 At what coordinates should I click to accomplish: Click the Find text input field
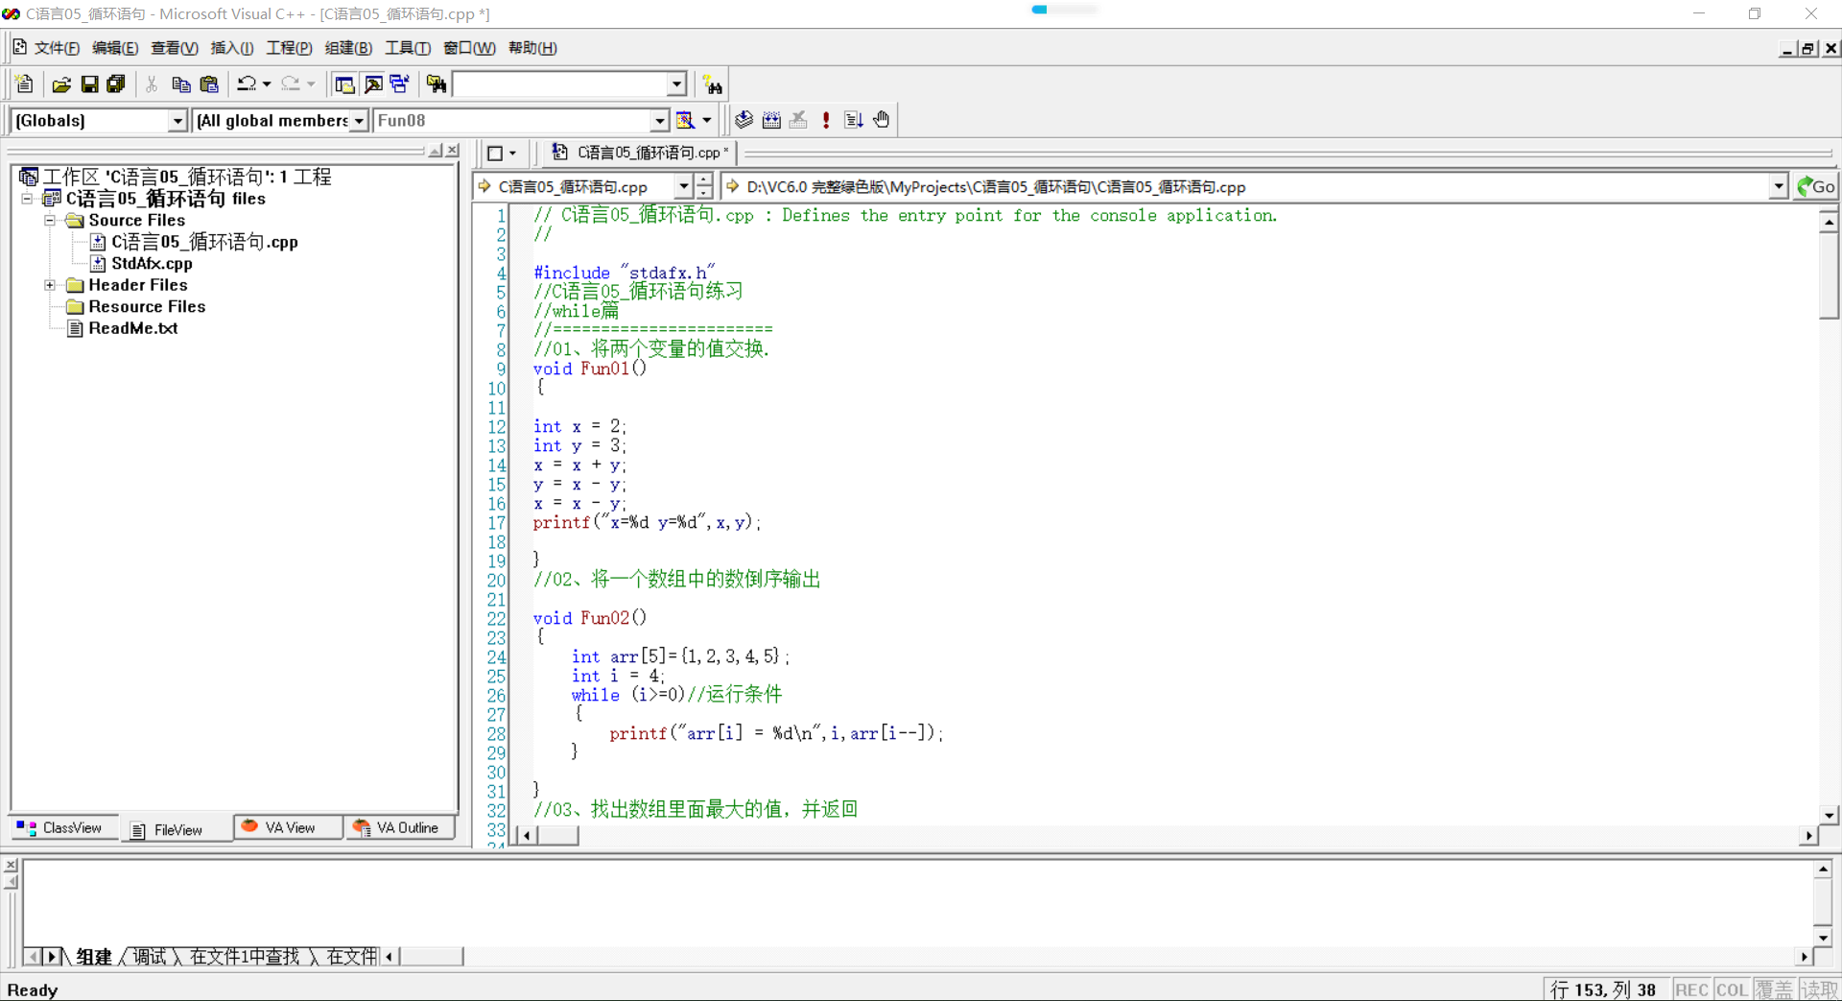[560, 84]
